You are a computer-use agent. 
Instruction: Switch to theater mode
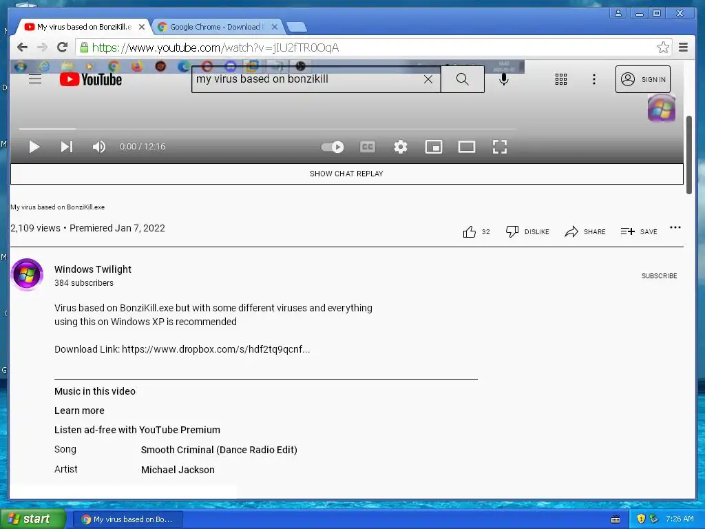467,147
